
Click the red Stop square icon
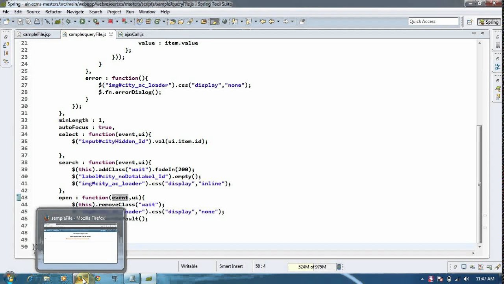111,21
